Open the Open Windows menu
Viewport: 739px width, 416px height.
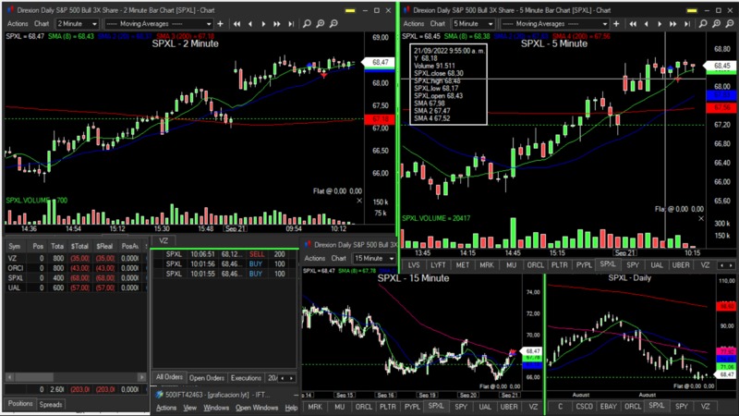(x=256, y=407)
